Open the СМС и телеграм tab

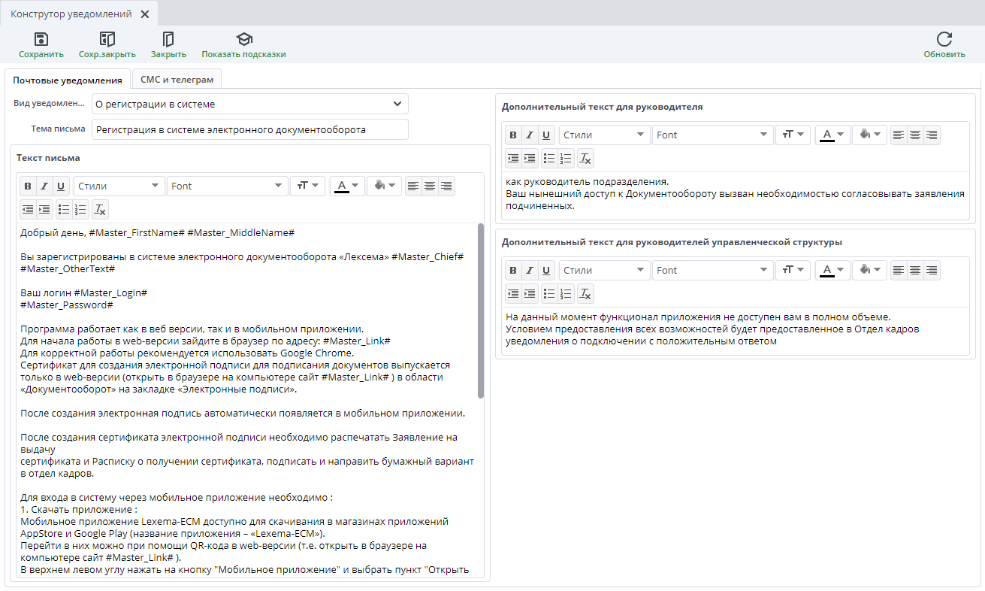177,80
